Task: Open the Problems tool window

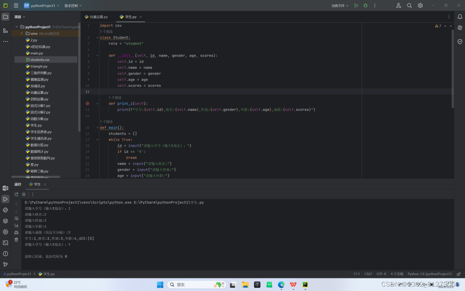Action: [5, 254]
